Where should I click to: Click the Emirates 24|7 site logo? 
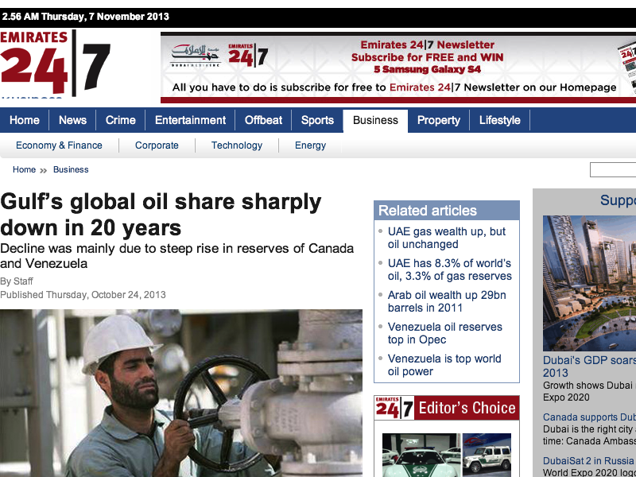pos(54,64)
